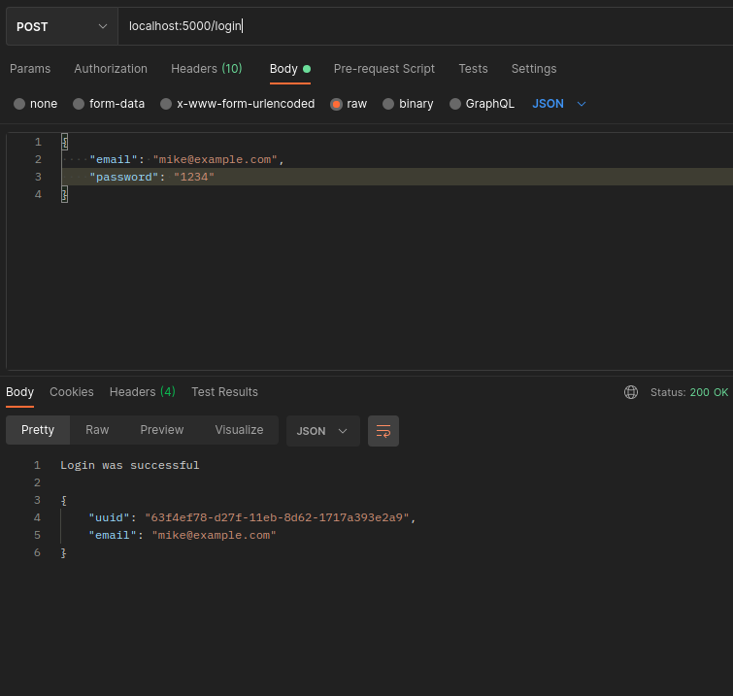The height and width of the screenshot is (696, 733).
Task: Click the globe network icon near Status
Action: tap(631, 392)
